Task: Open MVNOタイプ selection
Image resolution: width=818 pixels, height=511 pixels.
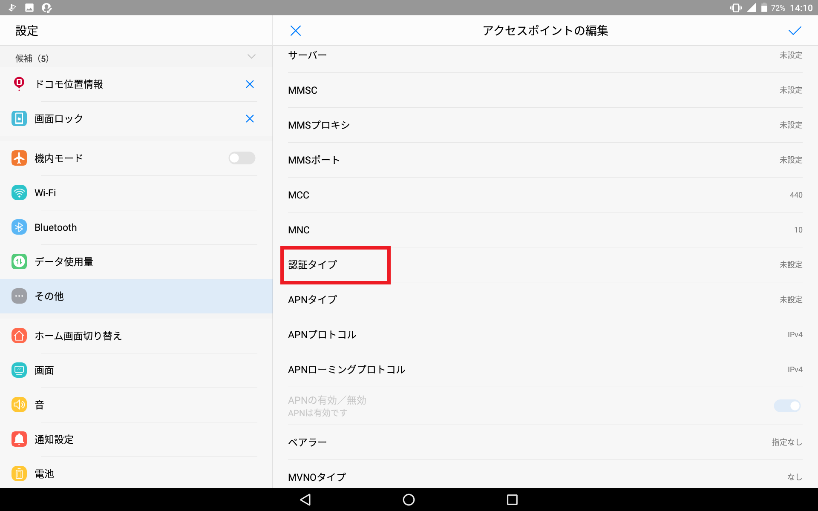Action: pyautogui.click(x=545, y=474)
